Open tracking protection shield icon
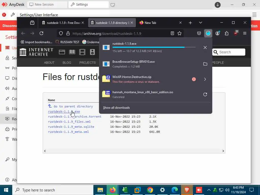260x195 pixels. click(x=61, y=33)
